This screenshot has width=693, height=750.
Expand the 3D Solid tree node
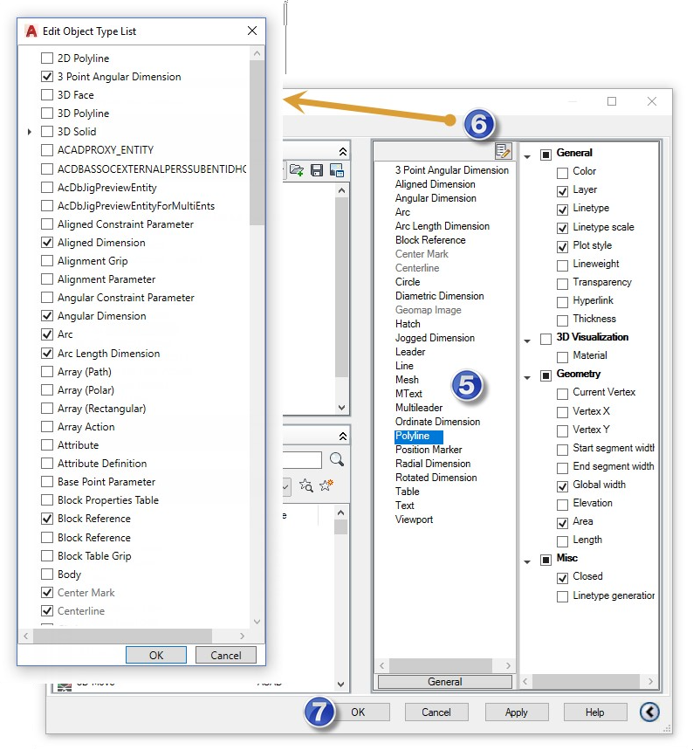30,132
